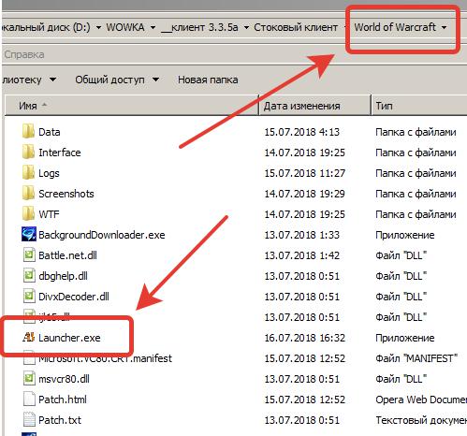Screen dimensions: 467x436
Task: Select the Data folder name
Action: pos(50,132)
